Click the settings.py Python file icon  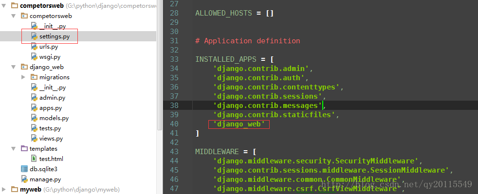coord(34,36)
